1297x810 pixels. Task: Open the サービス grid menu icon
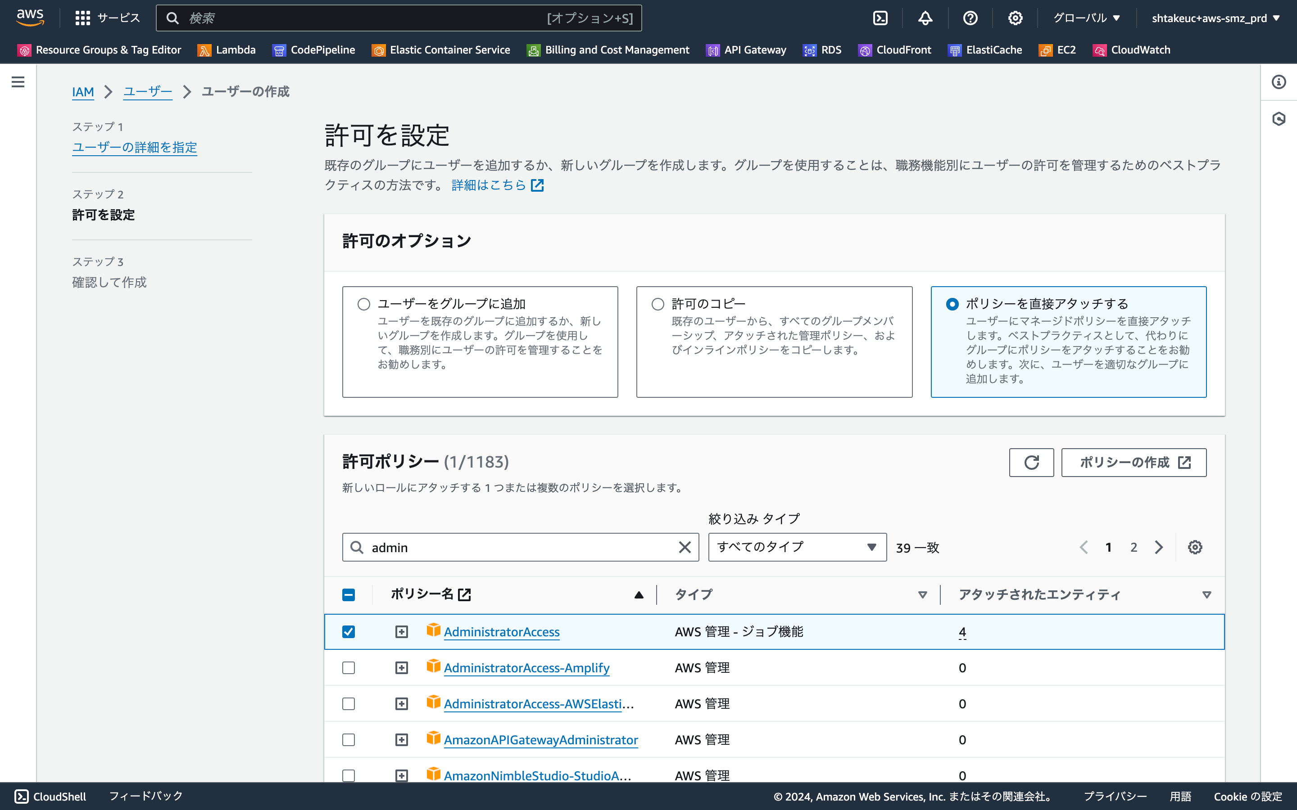(x=82, y=18)
